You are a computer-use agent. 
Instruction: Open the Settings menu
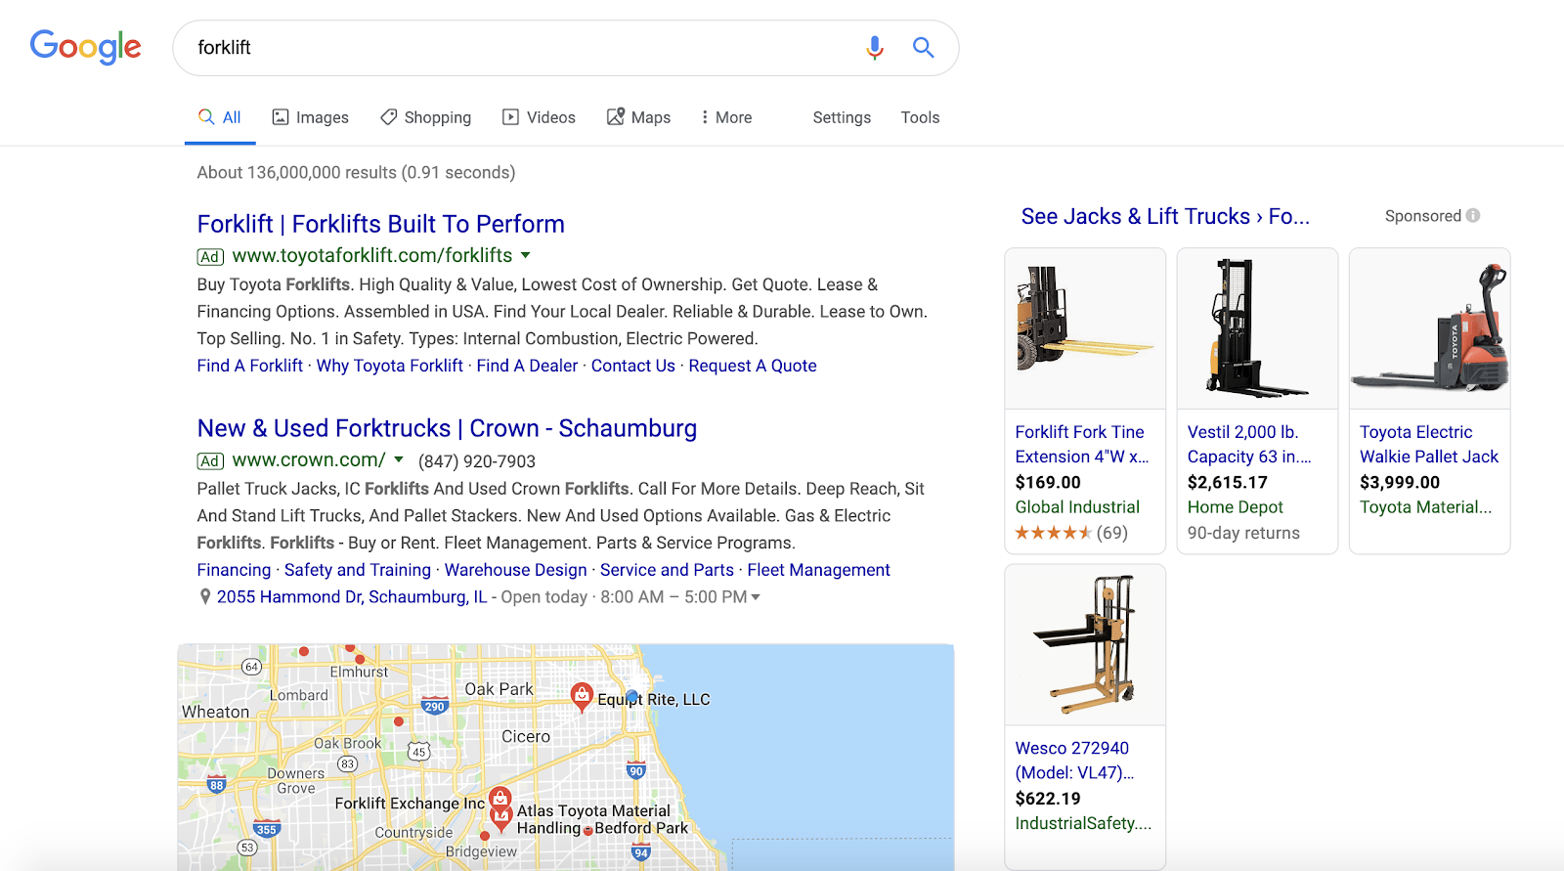(842, 117)
